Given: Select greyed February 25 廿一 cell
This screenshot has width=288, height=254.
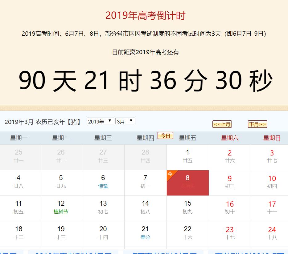Looking at the screenshot, I should click(20, 157).
